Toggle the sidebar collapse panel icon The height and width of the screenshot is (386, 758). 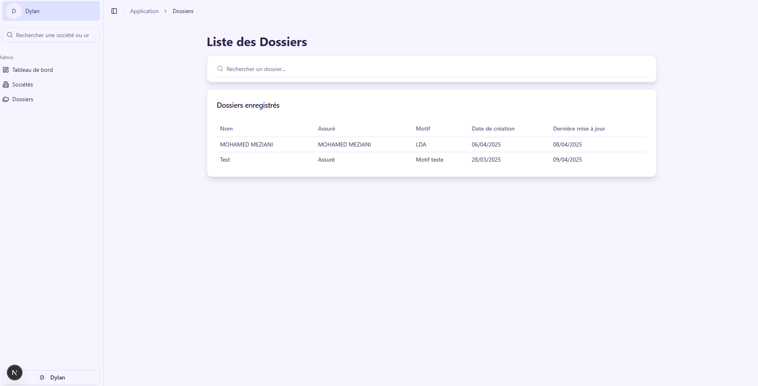pyautogui.click(x=114, y=11)
